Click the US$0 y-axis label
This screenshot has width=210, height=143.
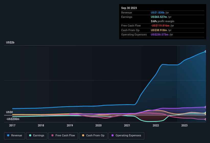pos(9,112)
